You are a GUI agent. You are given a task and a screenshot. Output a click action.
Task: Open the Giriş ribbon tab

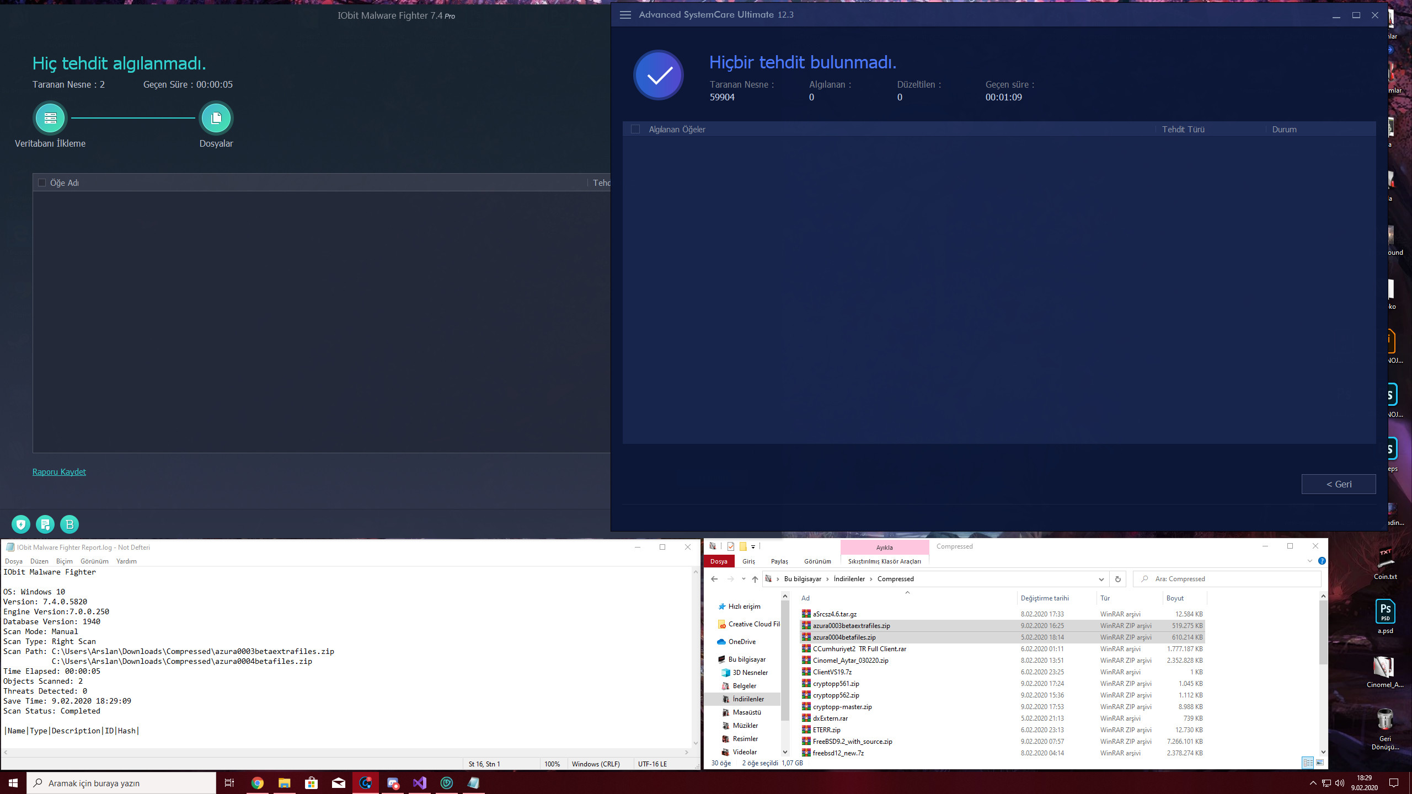[748, 561]
